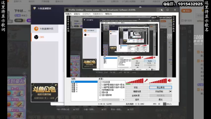
Task: Click the 斗鱼直播管家 logo icon
Action: [x=35, y=8]
